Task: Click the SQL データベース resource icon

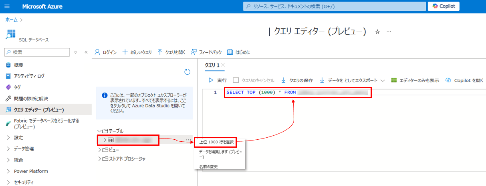Action: (10, 34)
